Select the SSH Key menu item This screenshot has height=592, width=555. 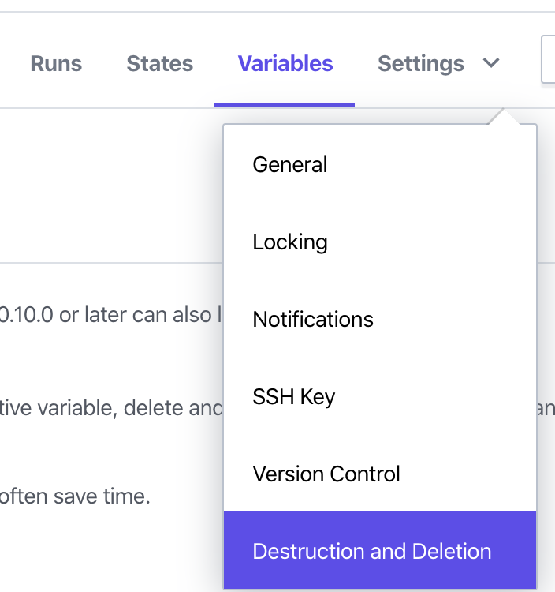tap(293, 397)
